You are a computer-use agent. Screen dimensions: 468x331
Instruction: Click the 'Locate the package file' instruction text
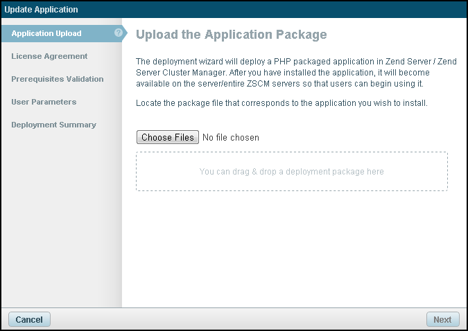[282, 103]
